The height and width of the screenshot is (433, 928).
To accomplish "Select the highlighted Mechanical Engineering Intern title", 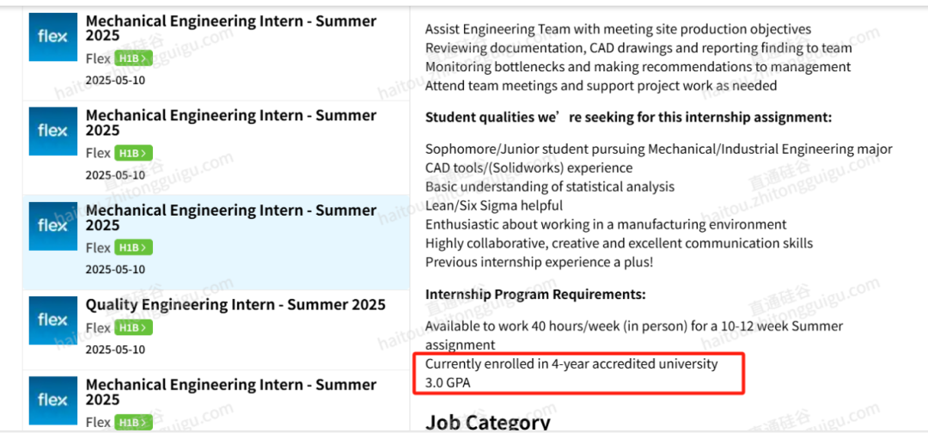I will 231,217.
